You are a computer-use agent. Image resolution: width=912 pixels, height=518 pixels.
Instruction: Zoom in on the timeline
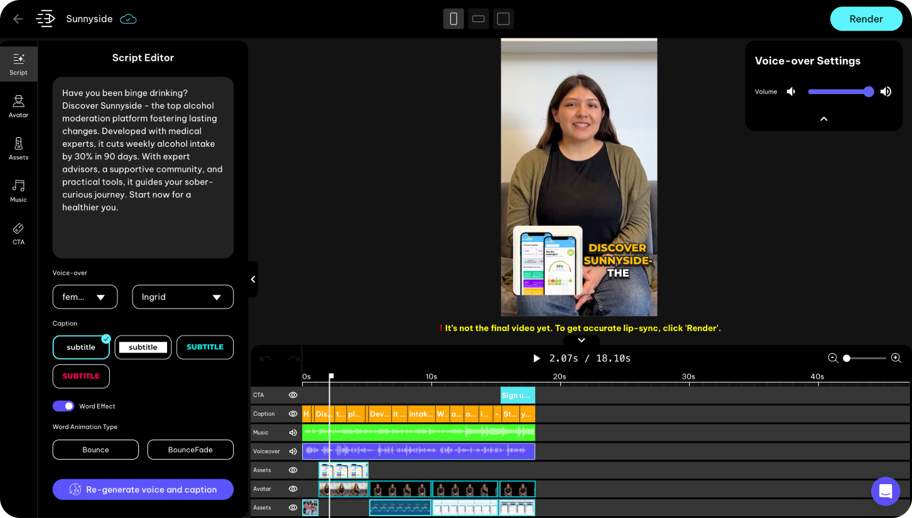click(896, 358)
